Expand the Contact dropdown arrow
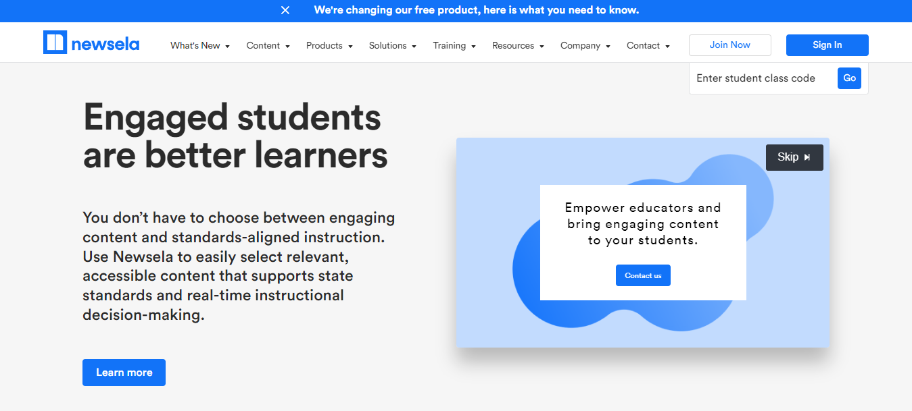Viewport: 912px width, 411px height. coord(667,47)
